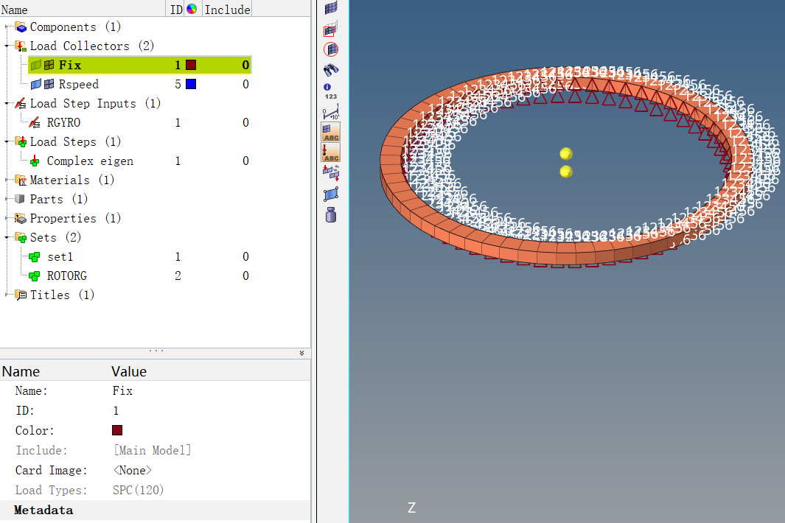The height and width of the screenshot is (523, 785).
Task: Click the red-circled mesh mask icon
Action: 331,49
